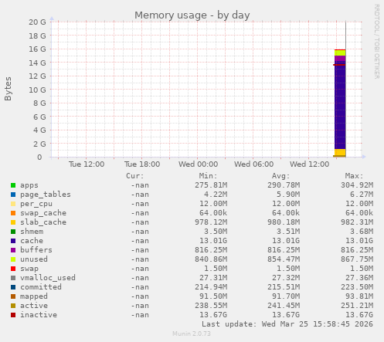Click the lime unused legend swatch

point(13,259)
